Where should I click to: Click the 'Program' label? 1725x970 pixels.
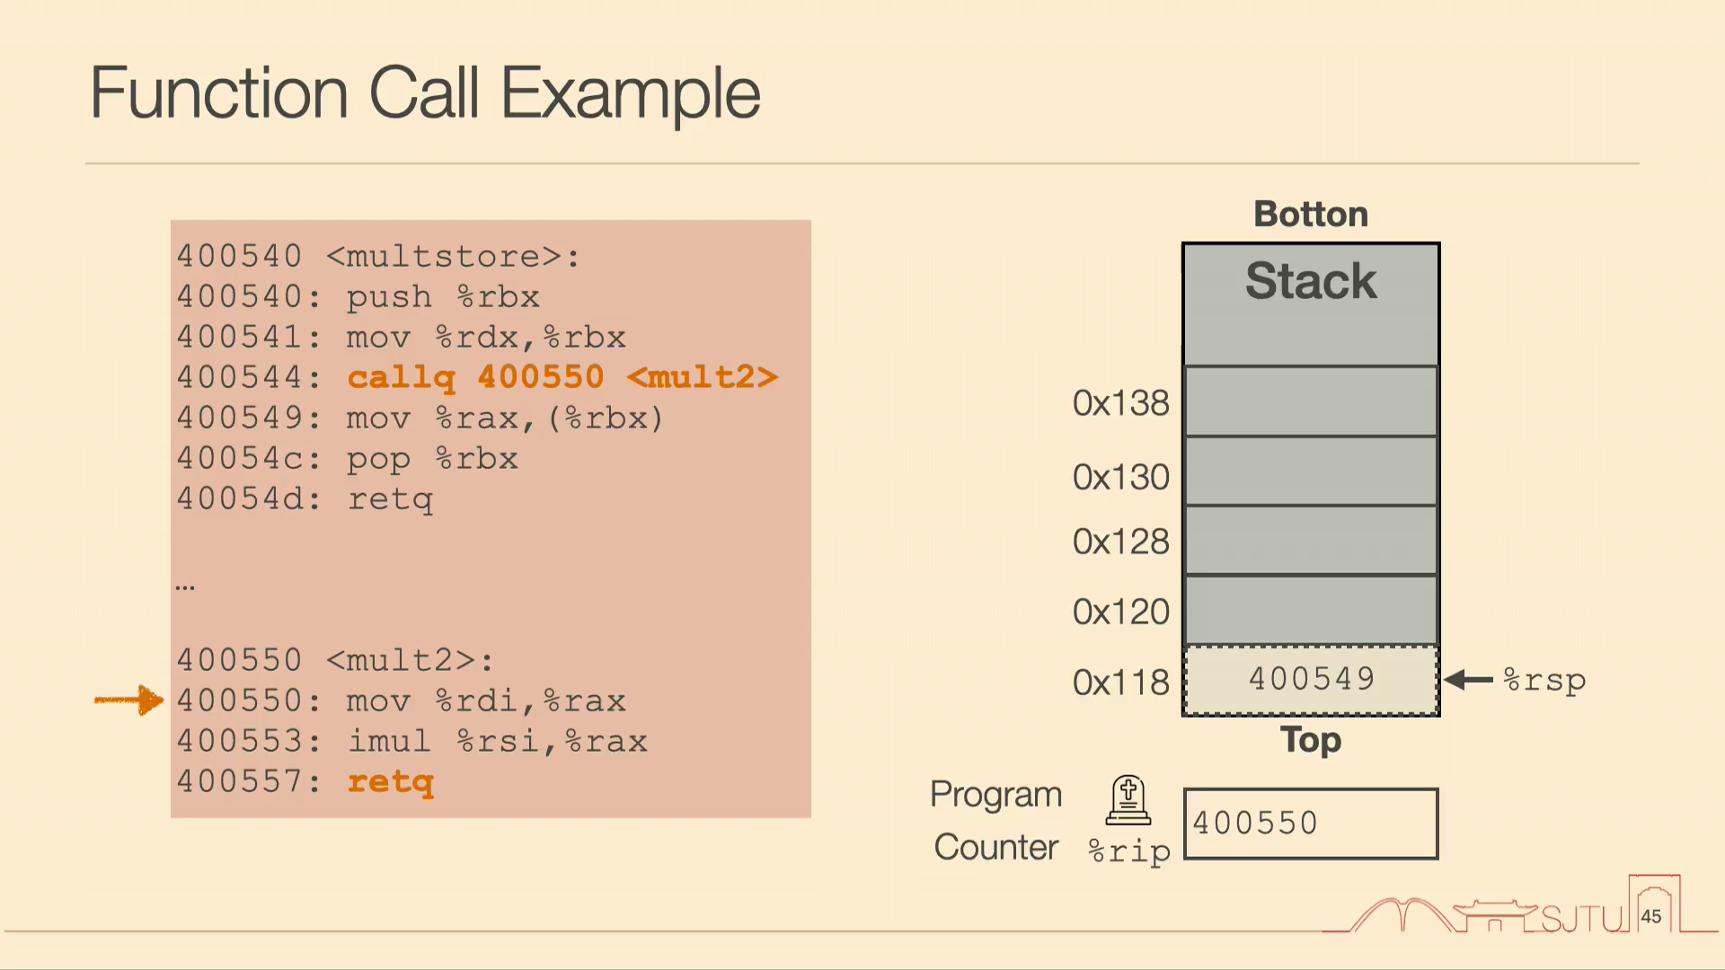[x=995, y=795]
